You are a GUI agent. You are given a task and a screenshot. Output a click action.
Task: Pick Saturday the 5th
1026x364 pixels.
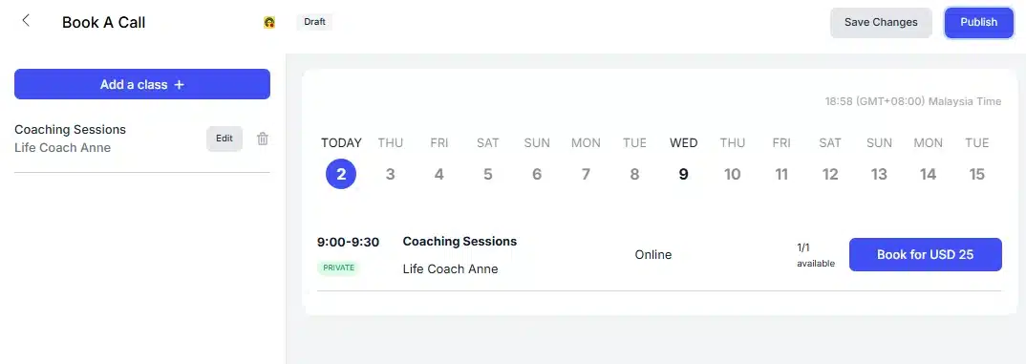click(487, 174)
